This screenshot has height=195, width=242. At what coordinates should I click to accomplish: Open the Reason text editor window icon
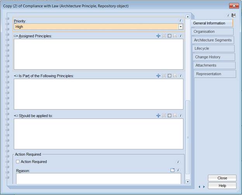pyautogui.click(x=173, y=170)
